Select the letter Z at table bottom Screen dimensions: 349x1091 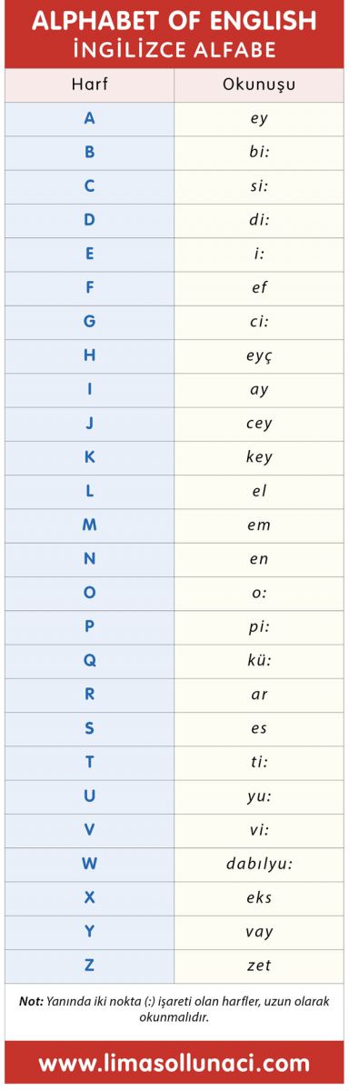[x=89, y=966]
